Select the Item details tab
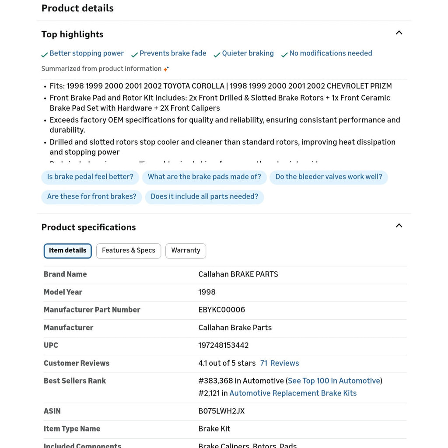 coord(67,251)
